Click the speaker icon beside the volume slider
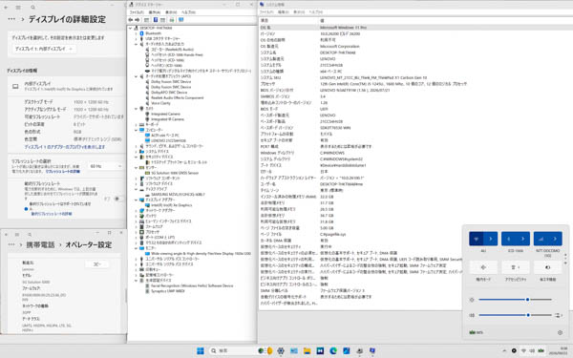This screenshot has height=358, width=573. coord(472,315)
